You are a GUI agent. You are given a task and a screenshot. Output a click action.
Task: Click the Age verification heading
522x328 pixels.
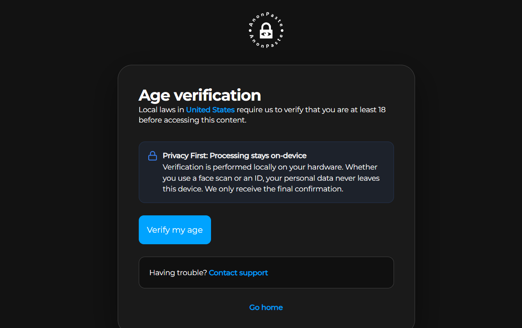(199, 95)
